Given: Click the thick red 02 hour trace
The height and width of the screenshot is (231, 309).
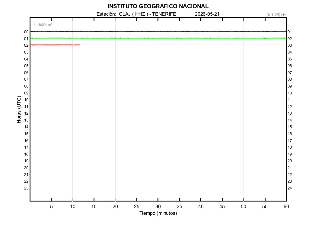Looking at the screenshot, I should (x=55, y=45).
